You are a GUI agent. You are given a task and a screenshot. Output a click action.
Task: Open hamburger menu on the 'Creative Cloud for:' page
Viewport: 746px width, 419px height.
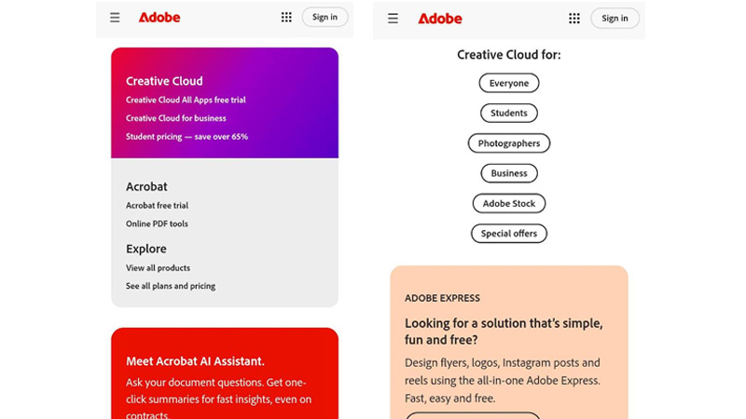[393, 18]
